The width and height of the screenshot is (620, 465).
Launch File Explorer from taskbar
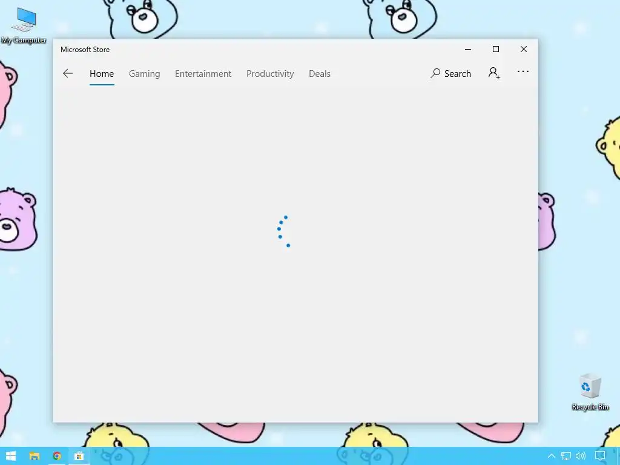click(35, 457)
